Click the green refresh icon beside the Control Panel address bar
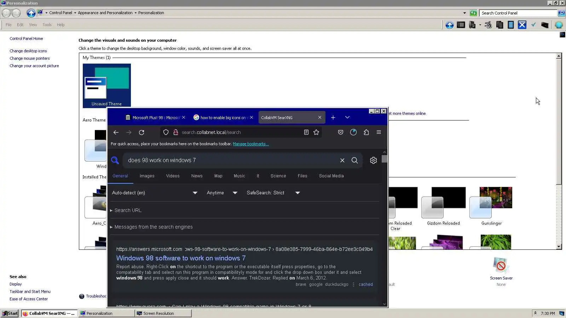566x318 pixels. [473, 13]
